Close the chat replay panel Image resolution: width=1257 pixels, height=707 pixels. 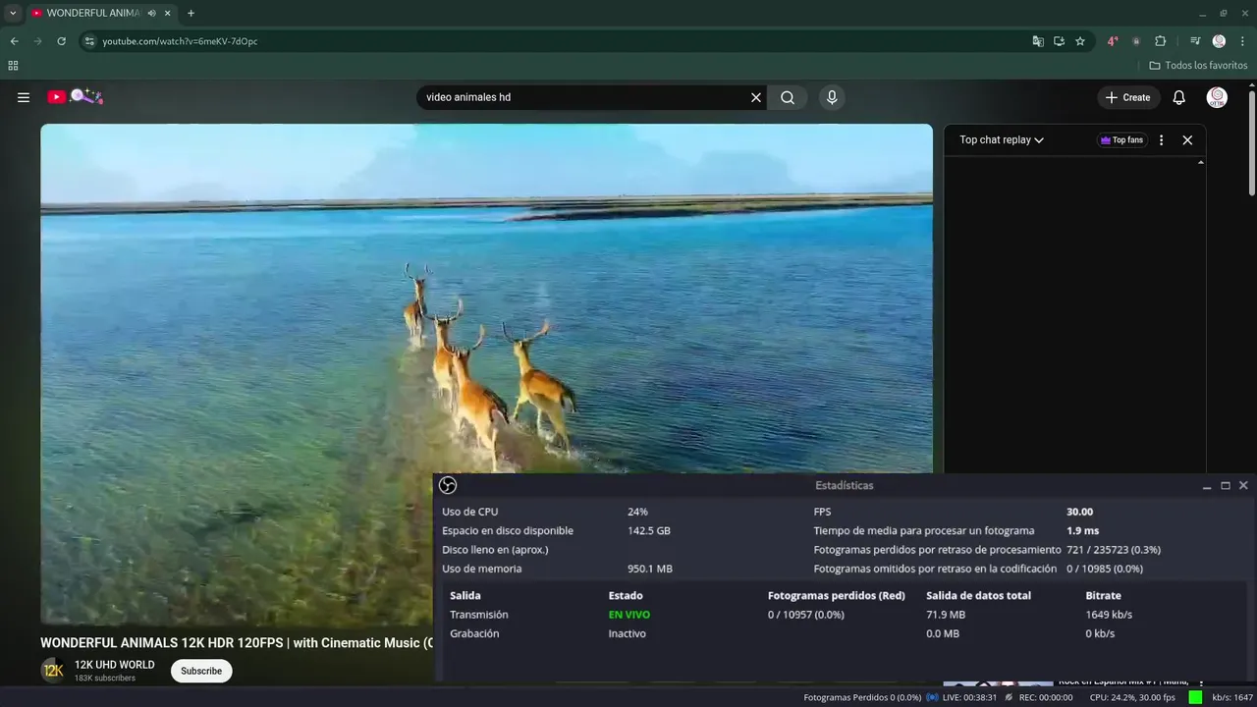[x=1187, y=139]
